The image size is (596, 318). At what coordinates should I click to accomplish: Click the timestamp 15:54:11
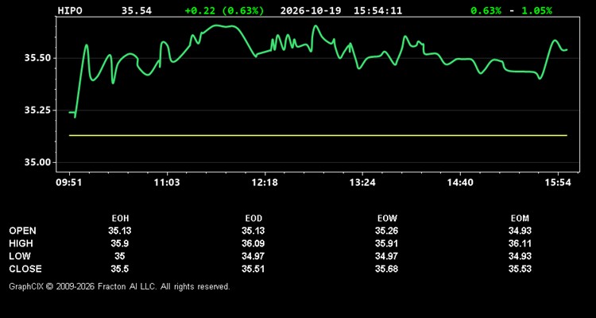[377, 10]
